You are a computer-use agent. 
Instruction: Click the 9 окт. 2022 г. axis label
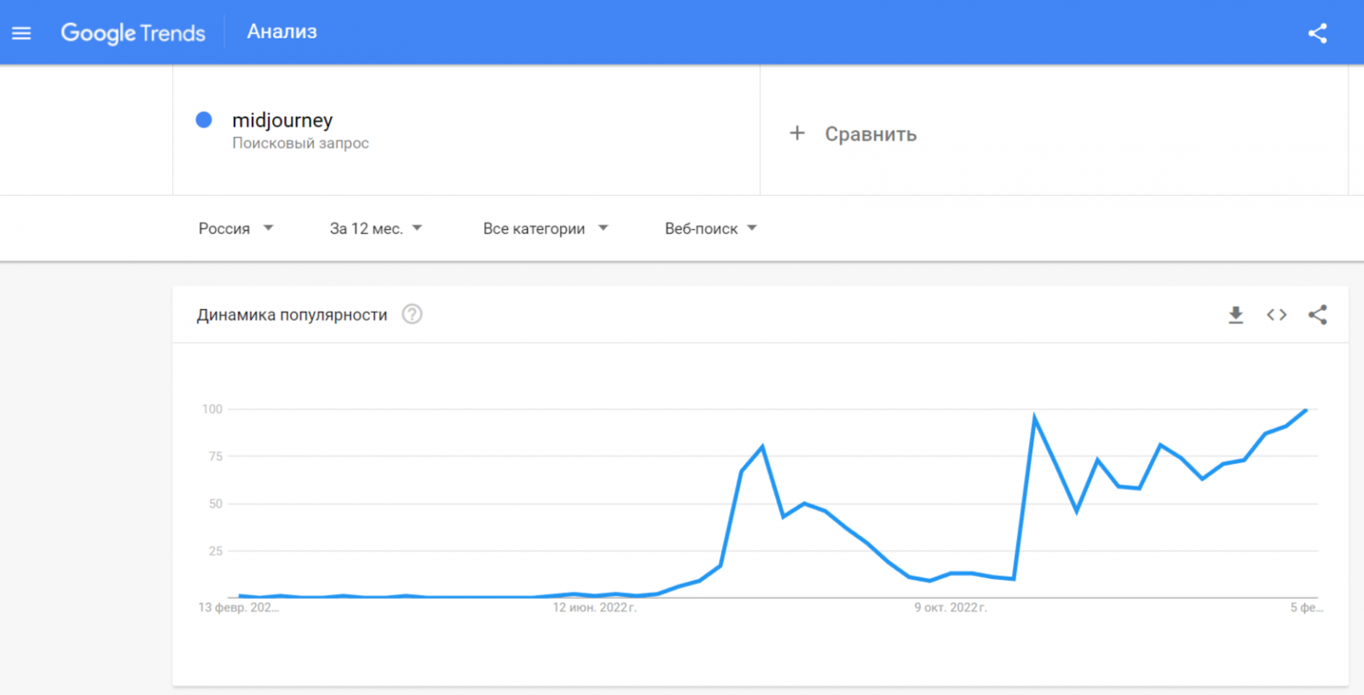[951, 607]
